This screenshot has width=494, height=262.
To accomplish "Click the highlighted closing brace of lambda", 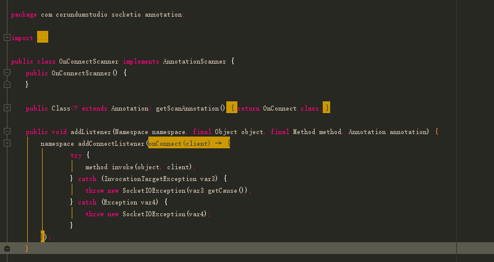I will pos(43,237).
